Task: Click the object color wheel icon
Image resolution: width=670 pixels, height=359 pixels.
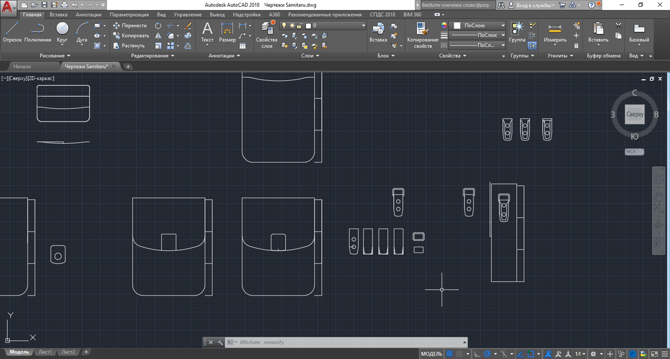Action: pos(444,26)
